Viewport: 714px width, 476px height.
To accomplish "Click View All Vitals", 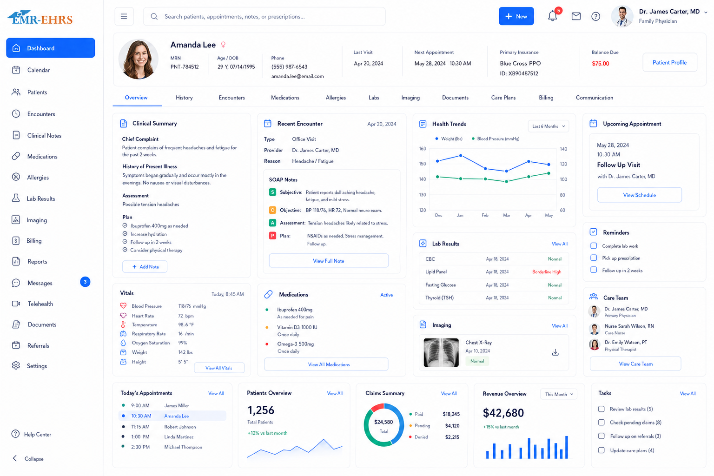I will tap(219, 368).
